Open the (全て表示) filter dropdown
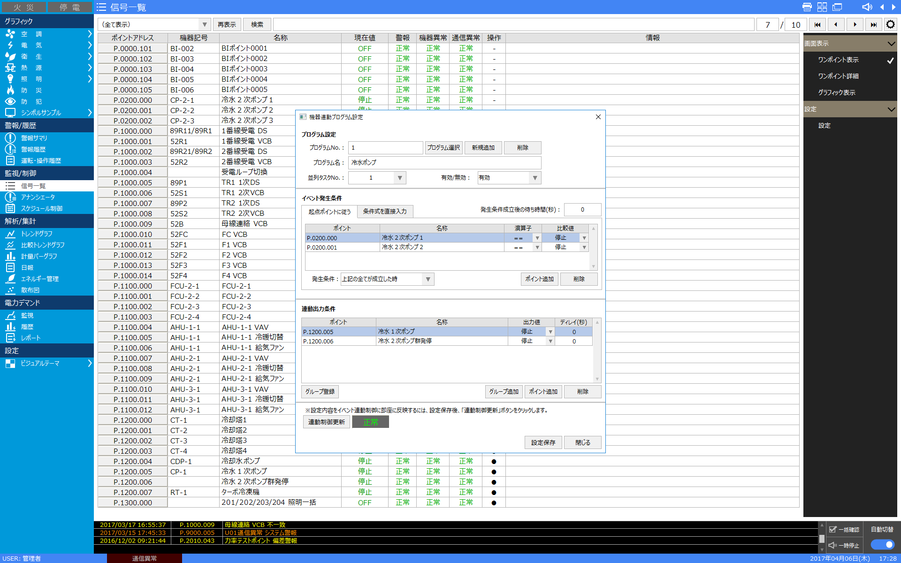This screenshot has width=901, height=563. click(154, 24)
